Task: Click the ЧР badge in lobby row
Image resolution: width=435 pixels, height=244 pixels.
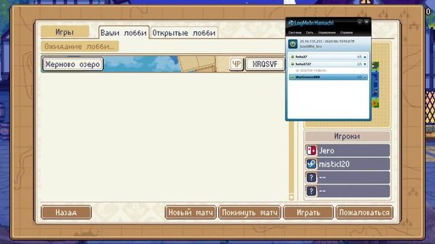Action: 237,64
